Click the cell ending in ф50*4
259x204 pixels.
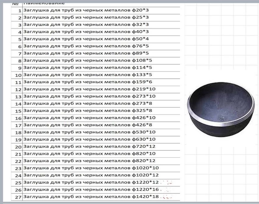[101, 39]
